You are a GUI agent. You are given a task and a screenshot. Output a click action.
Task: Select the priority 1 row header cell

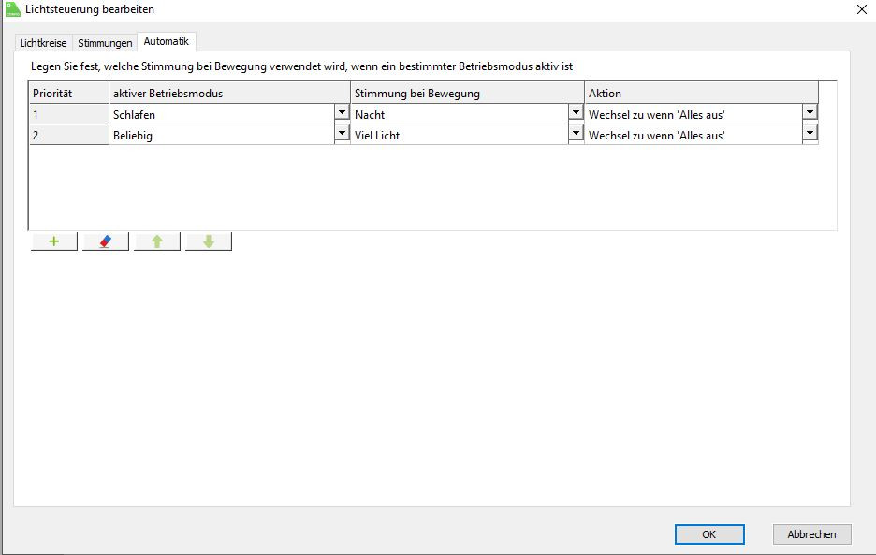[69, 114]
